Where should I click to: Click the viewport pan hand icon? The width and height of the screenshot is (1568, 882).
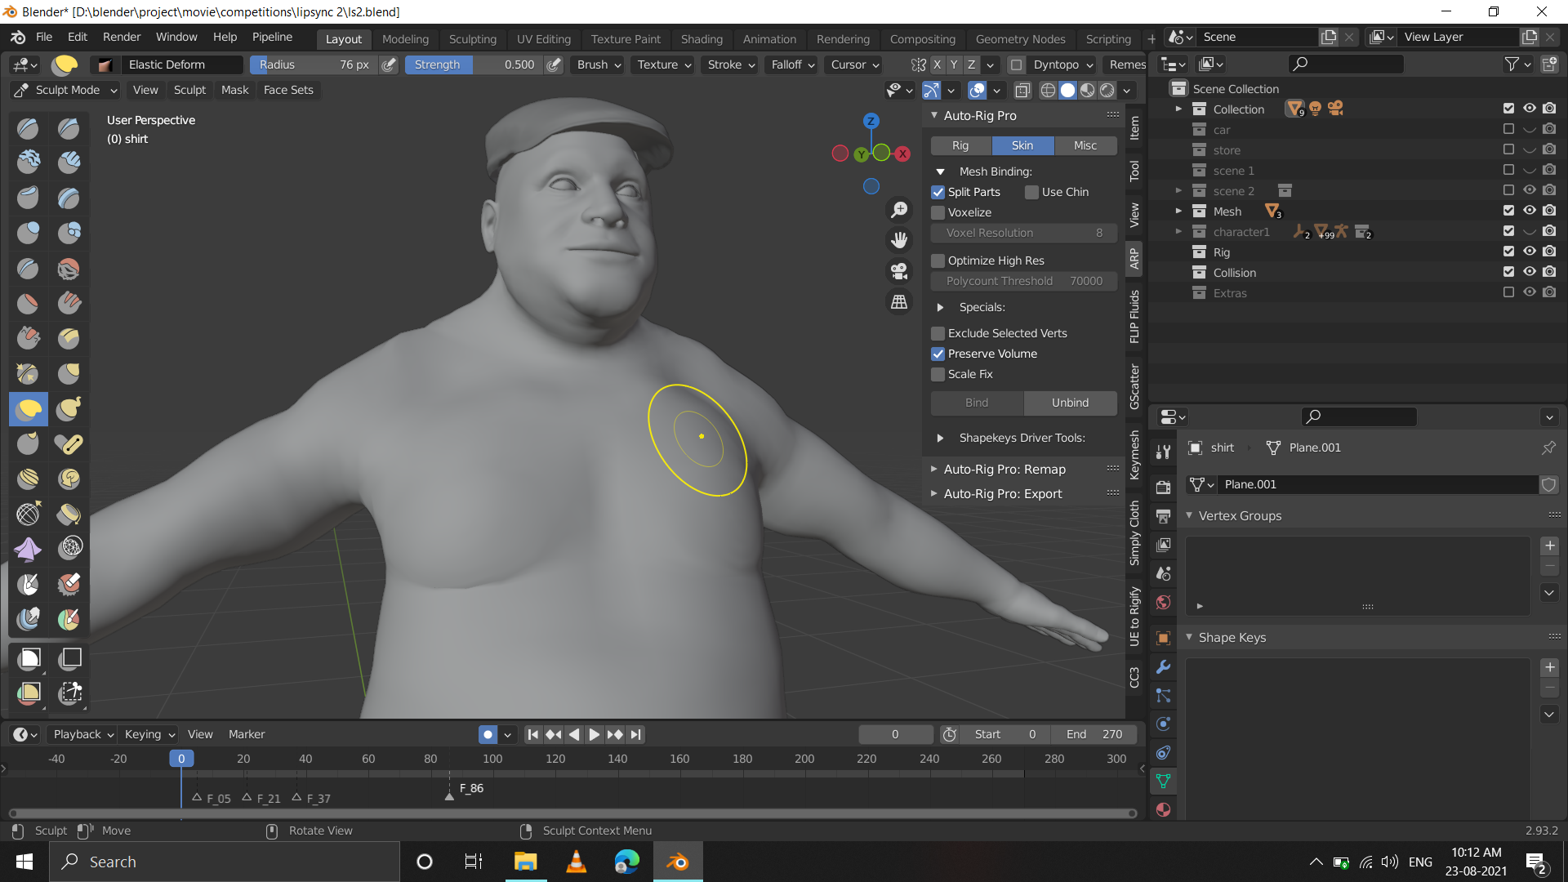click(899, 240)
